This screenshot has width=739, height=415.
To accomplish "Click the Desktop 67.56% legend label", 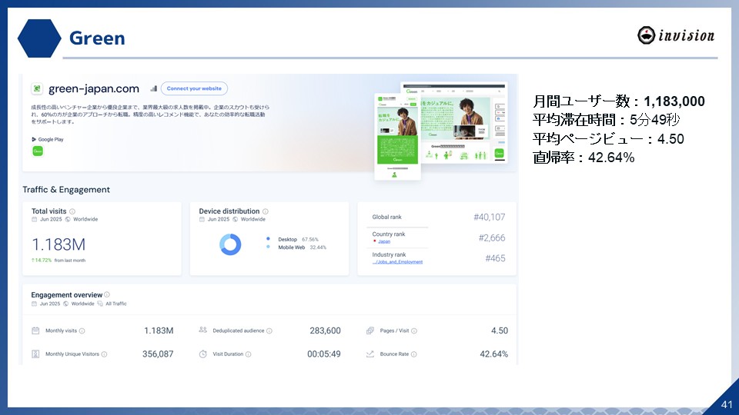I will point(298,240).
